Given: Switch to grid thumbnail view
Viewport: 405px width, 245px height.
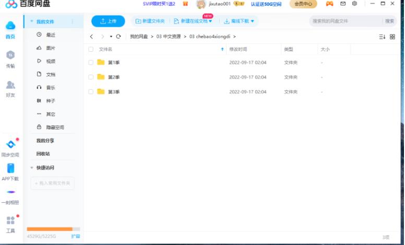Looking at the screenshot, I should tap(392, 37).
